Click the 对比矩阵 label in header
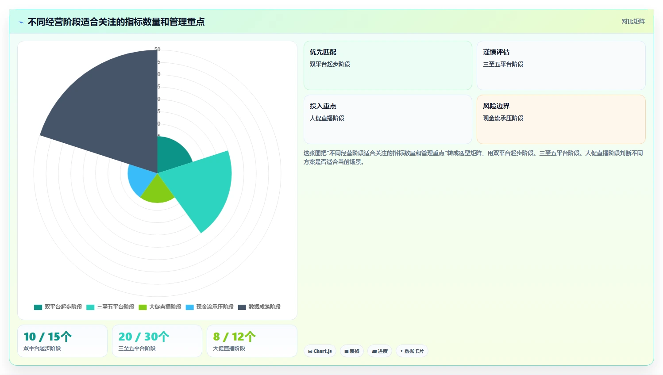Screen dimensions: 663x375 click(633, 21)
